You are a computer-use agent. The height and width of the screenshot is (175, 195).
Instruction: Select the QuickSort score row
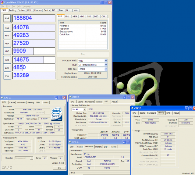(x=83, y=34)
